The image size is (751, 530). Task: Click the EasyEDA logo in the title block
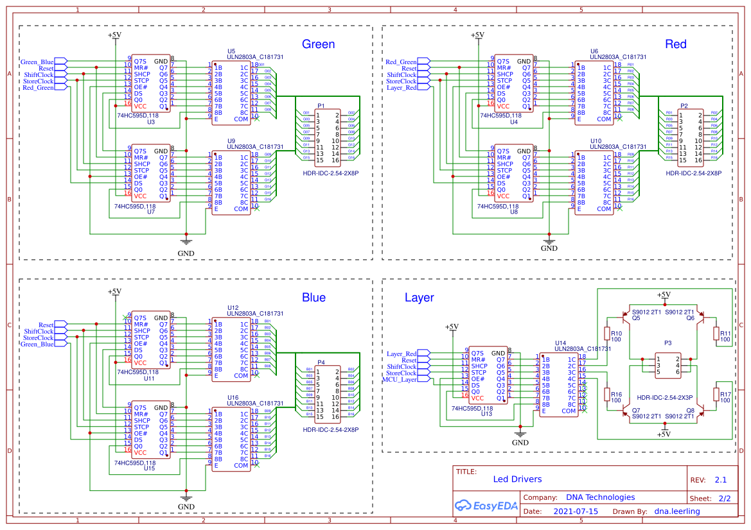click(x=486, y=506)
